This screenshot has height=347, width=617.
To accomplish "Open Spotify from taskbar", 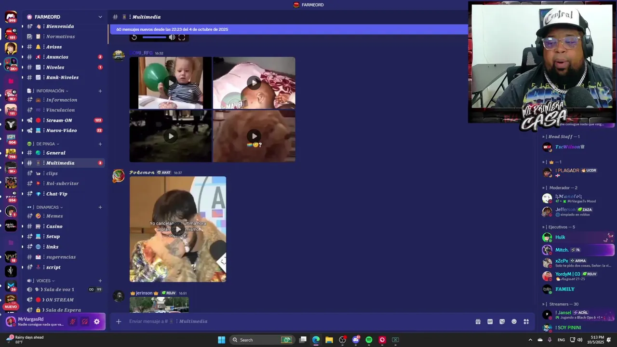I will (x=369, y=340).
